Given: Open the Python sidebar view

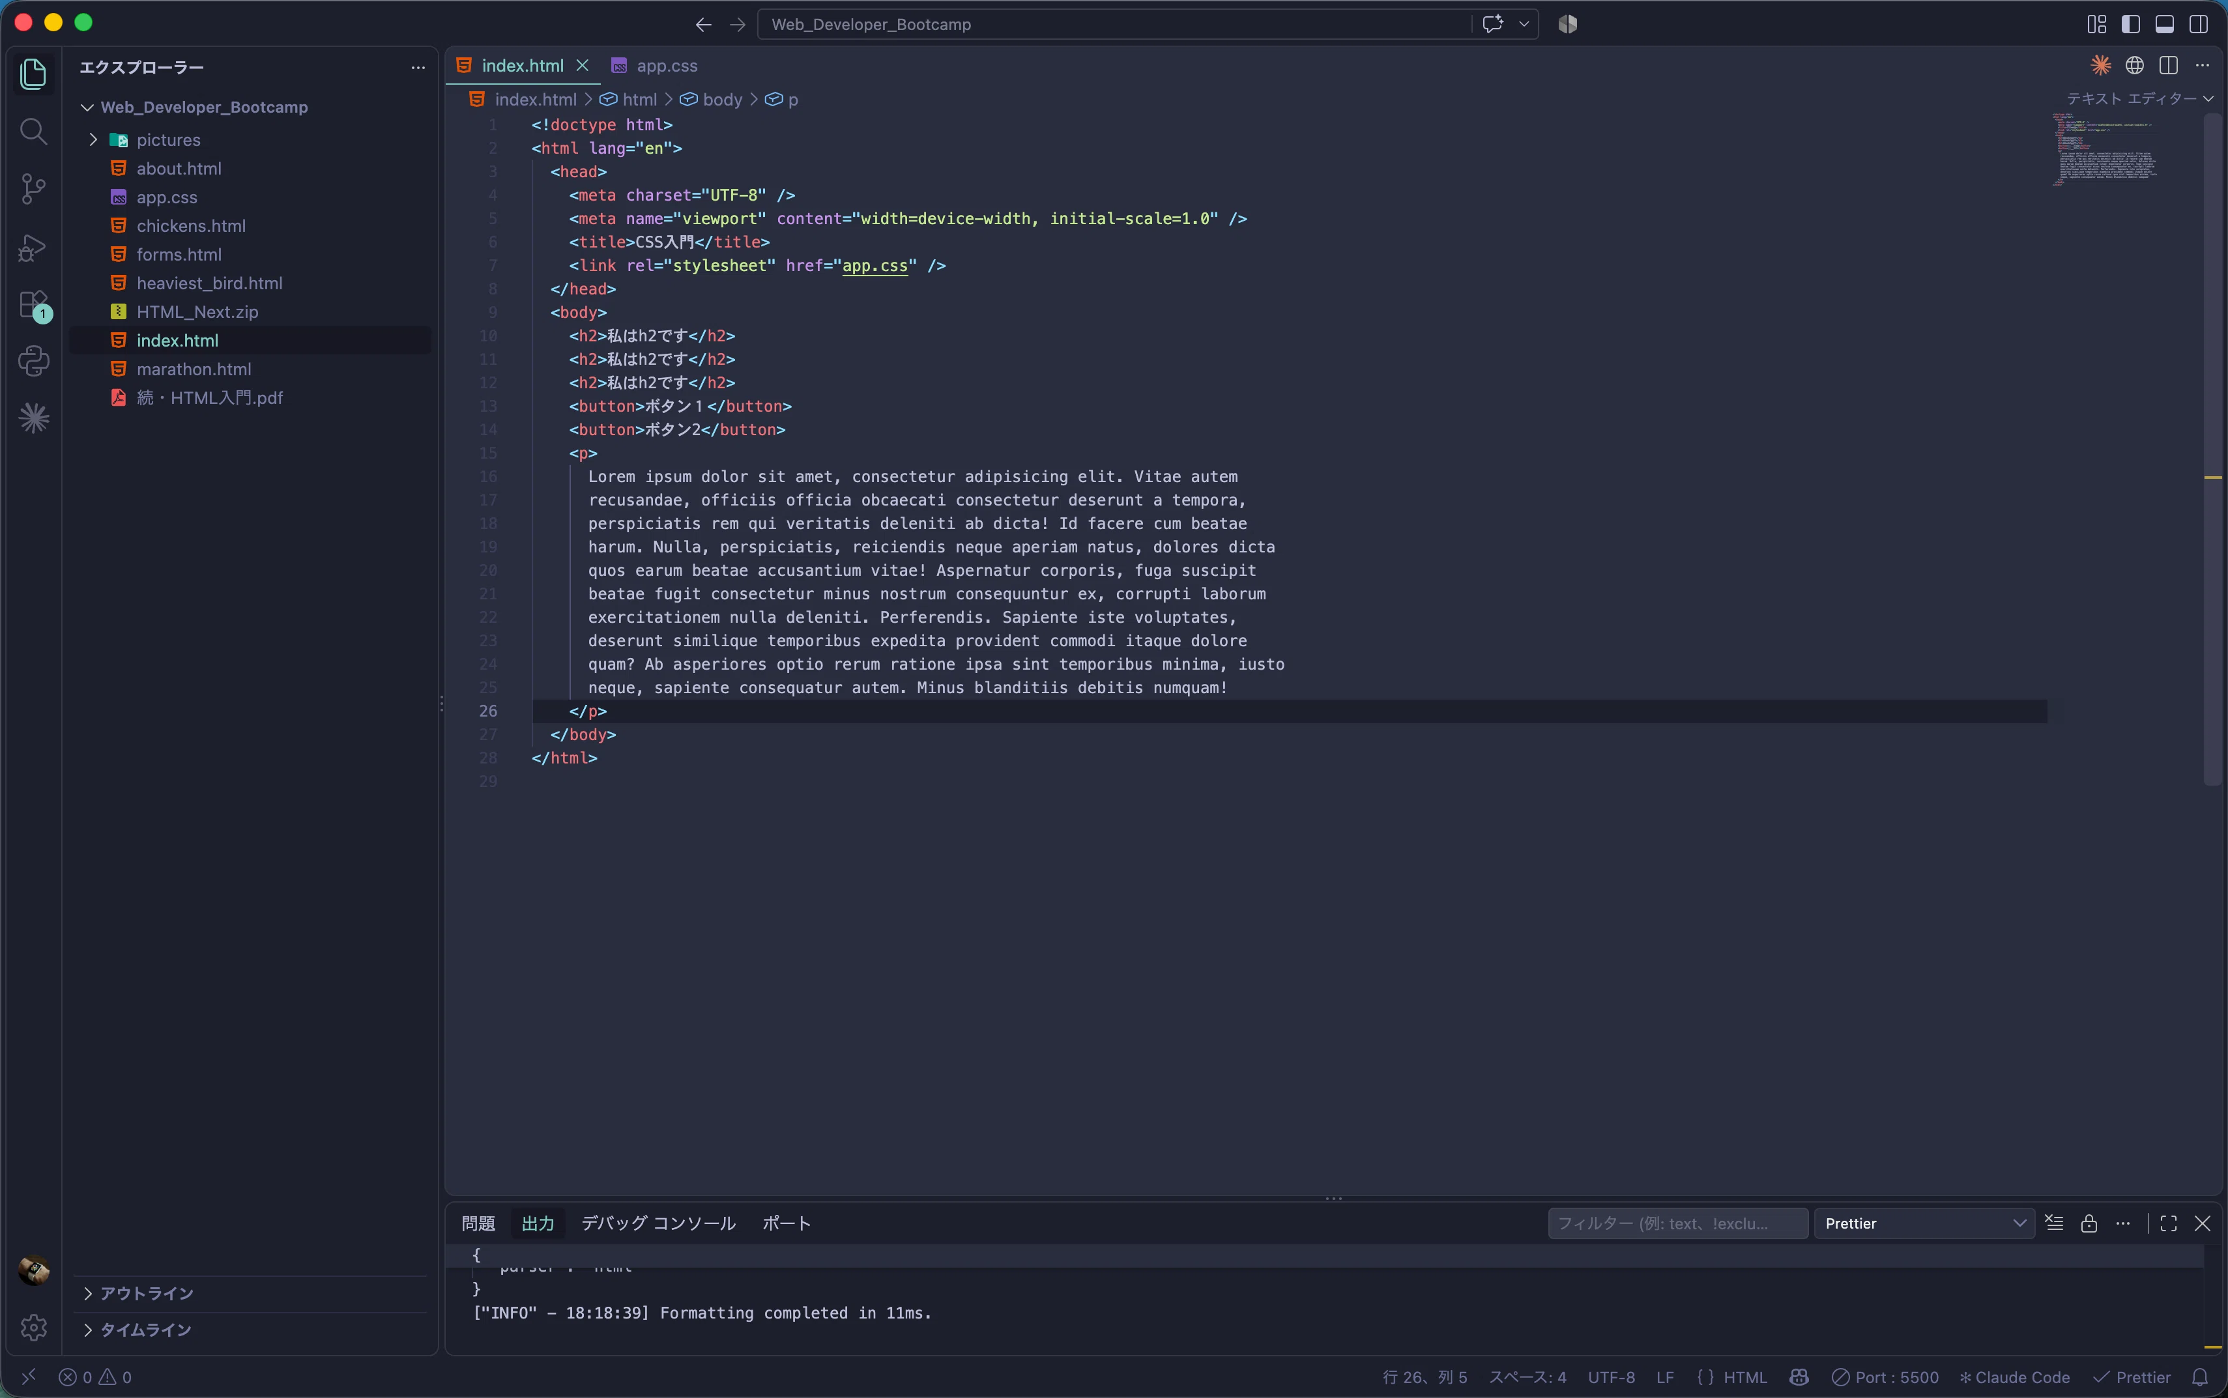Looking at the screenshot, I should pos(33,361).
